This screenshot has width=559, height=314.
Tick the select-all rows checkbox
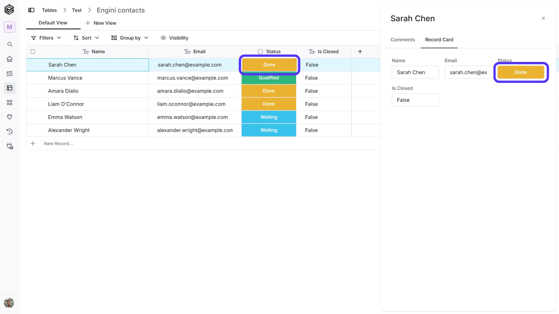pos(33,51)
